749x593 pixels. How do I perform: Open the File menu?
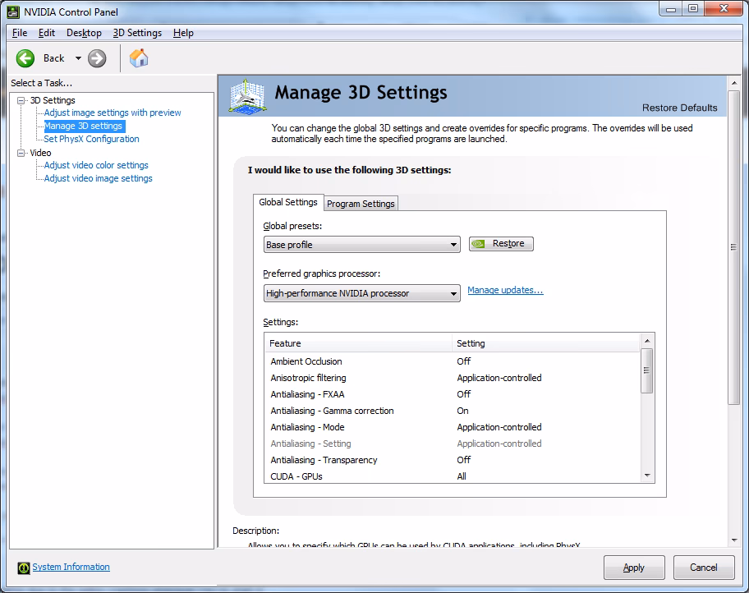click(20, 33)
